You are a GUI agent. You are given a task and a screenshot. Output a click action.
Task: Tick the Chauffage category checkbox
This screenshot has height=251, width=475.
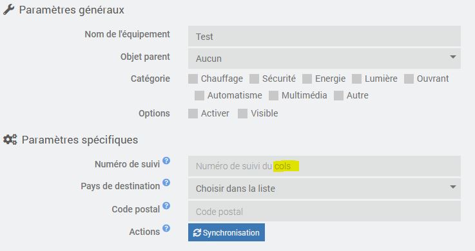pyautogui.click(x=193, y=79)
